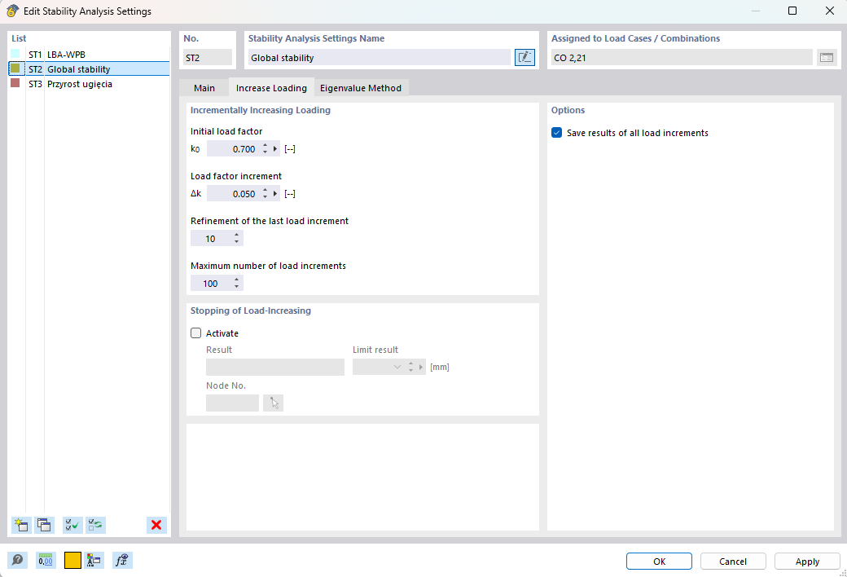Image resolution: width=847 pixels, height=577 pixels.
Task: Delete selected item with red X
Action: (156, 525)
